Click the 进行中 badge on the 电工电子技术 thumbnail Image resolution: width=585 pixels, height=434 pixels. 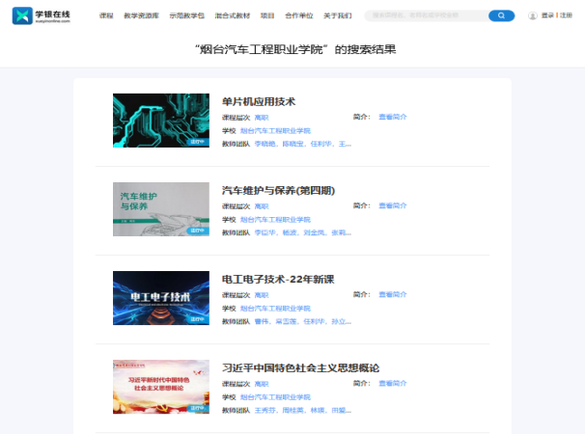pyautogui.click(x=197, y=319)
